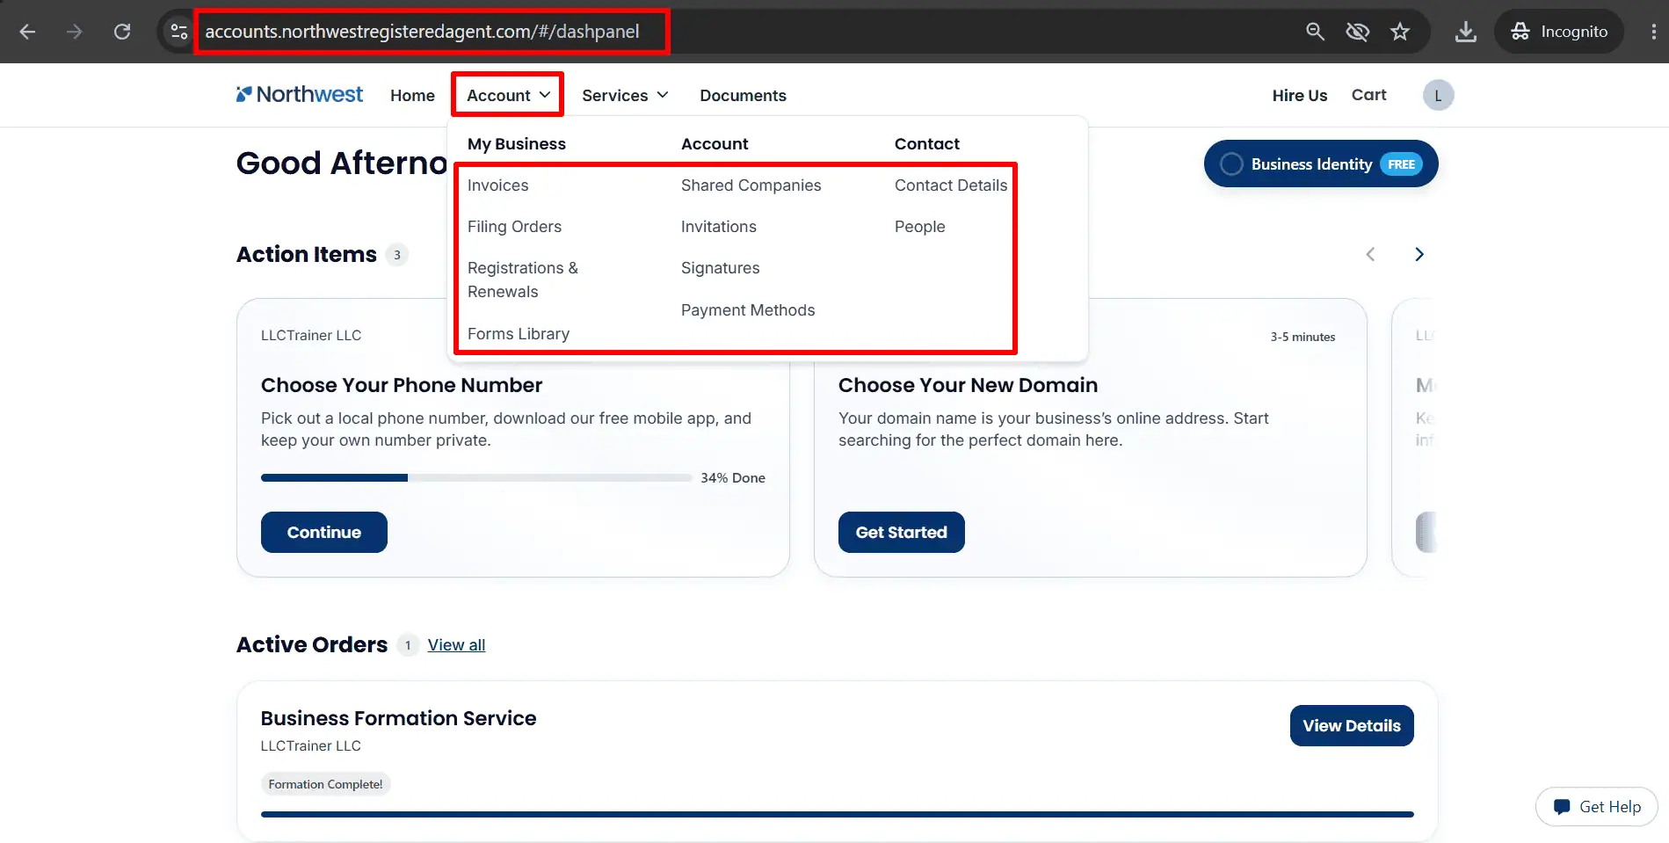Go back with the browser back arrow

click(27, 32)
